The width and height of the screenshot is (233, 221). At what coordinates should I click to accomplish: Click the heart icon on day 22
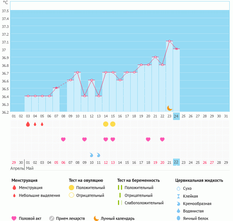(162, 139)
